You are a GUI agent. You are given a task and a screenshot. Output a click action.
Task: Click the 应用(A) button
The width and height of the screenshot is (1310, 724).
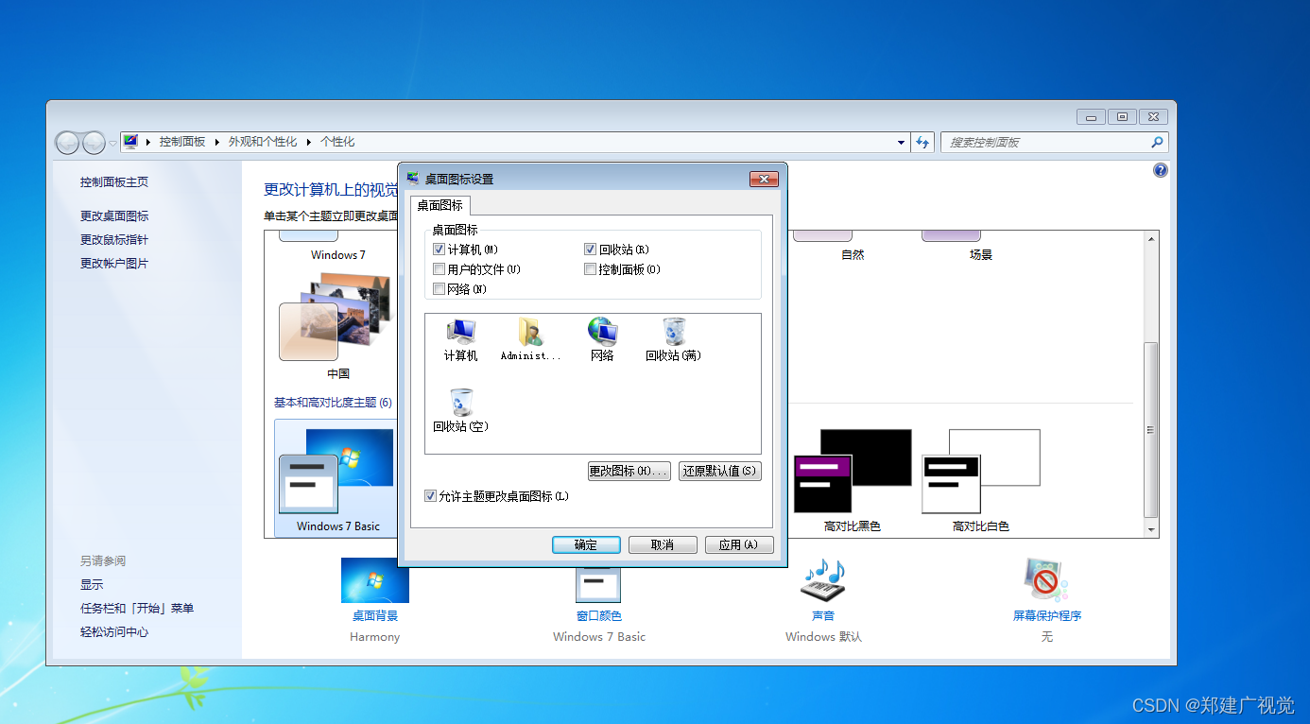click(x=739, y=545)
